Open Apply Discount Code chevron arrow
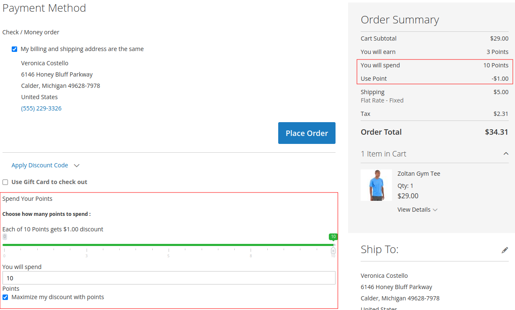 point(77,166)
